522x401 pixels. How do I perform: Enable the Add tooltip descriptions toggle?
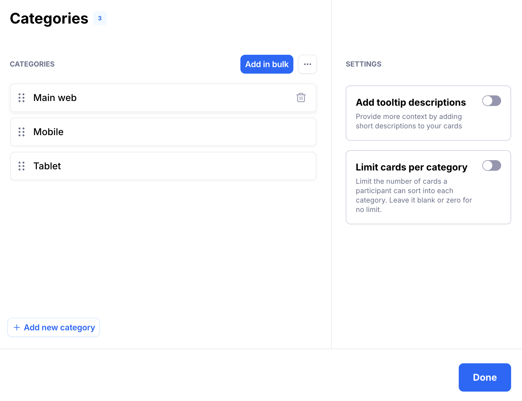[491, 101]
